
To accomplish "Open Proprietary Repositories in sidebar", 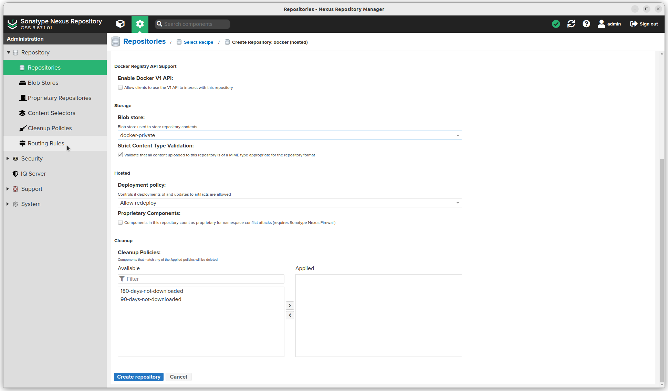I will (55, 98).
